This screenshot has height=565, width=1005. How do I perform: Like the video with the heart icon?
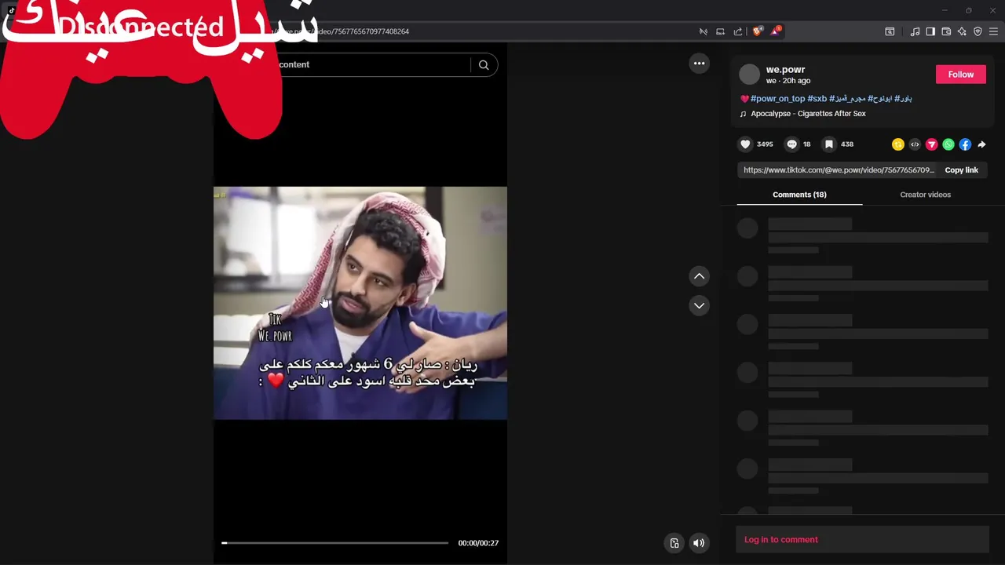(745, 144)
